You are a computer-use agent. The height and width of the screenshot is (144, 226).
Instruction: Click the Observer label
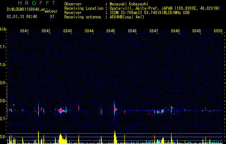point(73,4)
